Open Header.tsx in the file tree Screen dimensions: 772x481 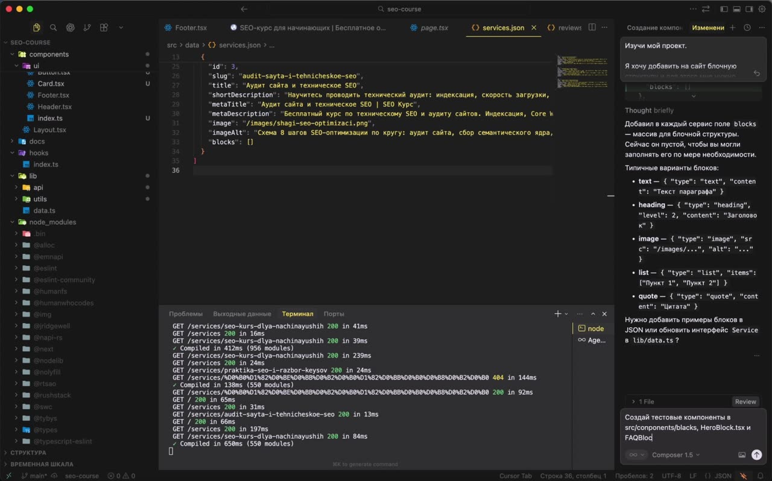pyautogui.click(x=54, y=107)
